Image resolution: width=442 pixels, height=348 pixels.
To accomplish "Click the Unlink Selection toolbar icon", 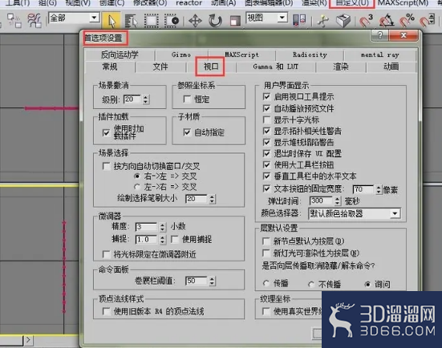I will click(x=14, y=20).
